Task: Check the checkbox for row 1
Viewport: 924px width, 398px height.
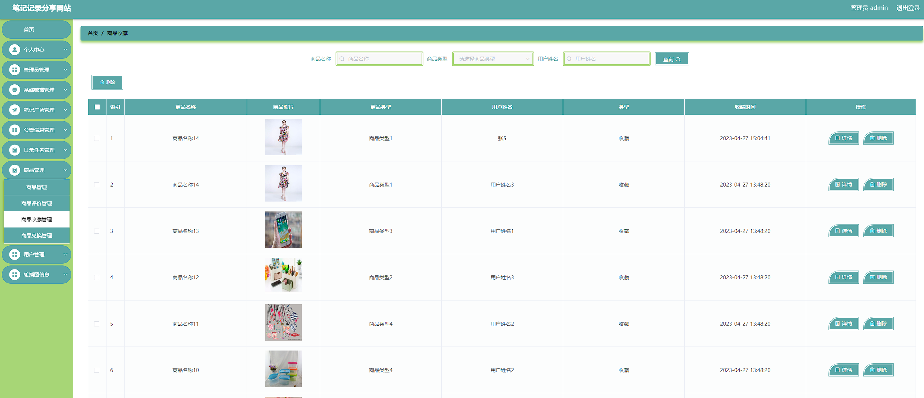Action: point(97,138)
